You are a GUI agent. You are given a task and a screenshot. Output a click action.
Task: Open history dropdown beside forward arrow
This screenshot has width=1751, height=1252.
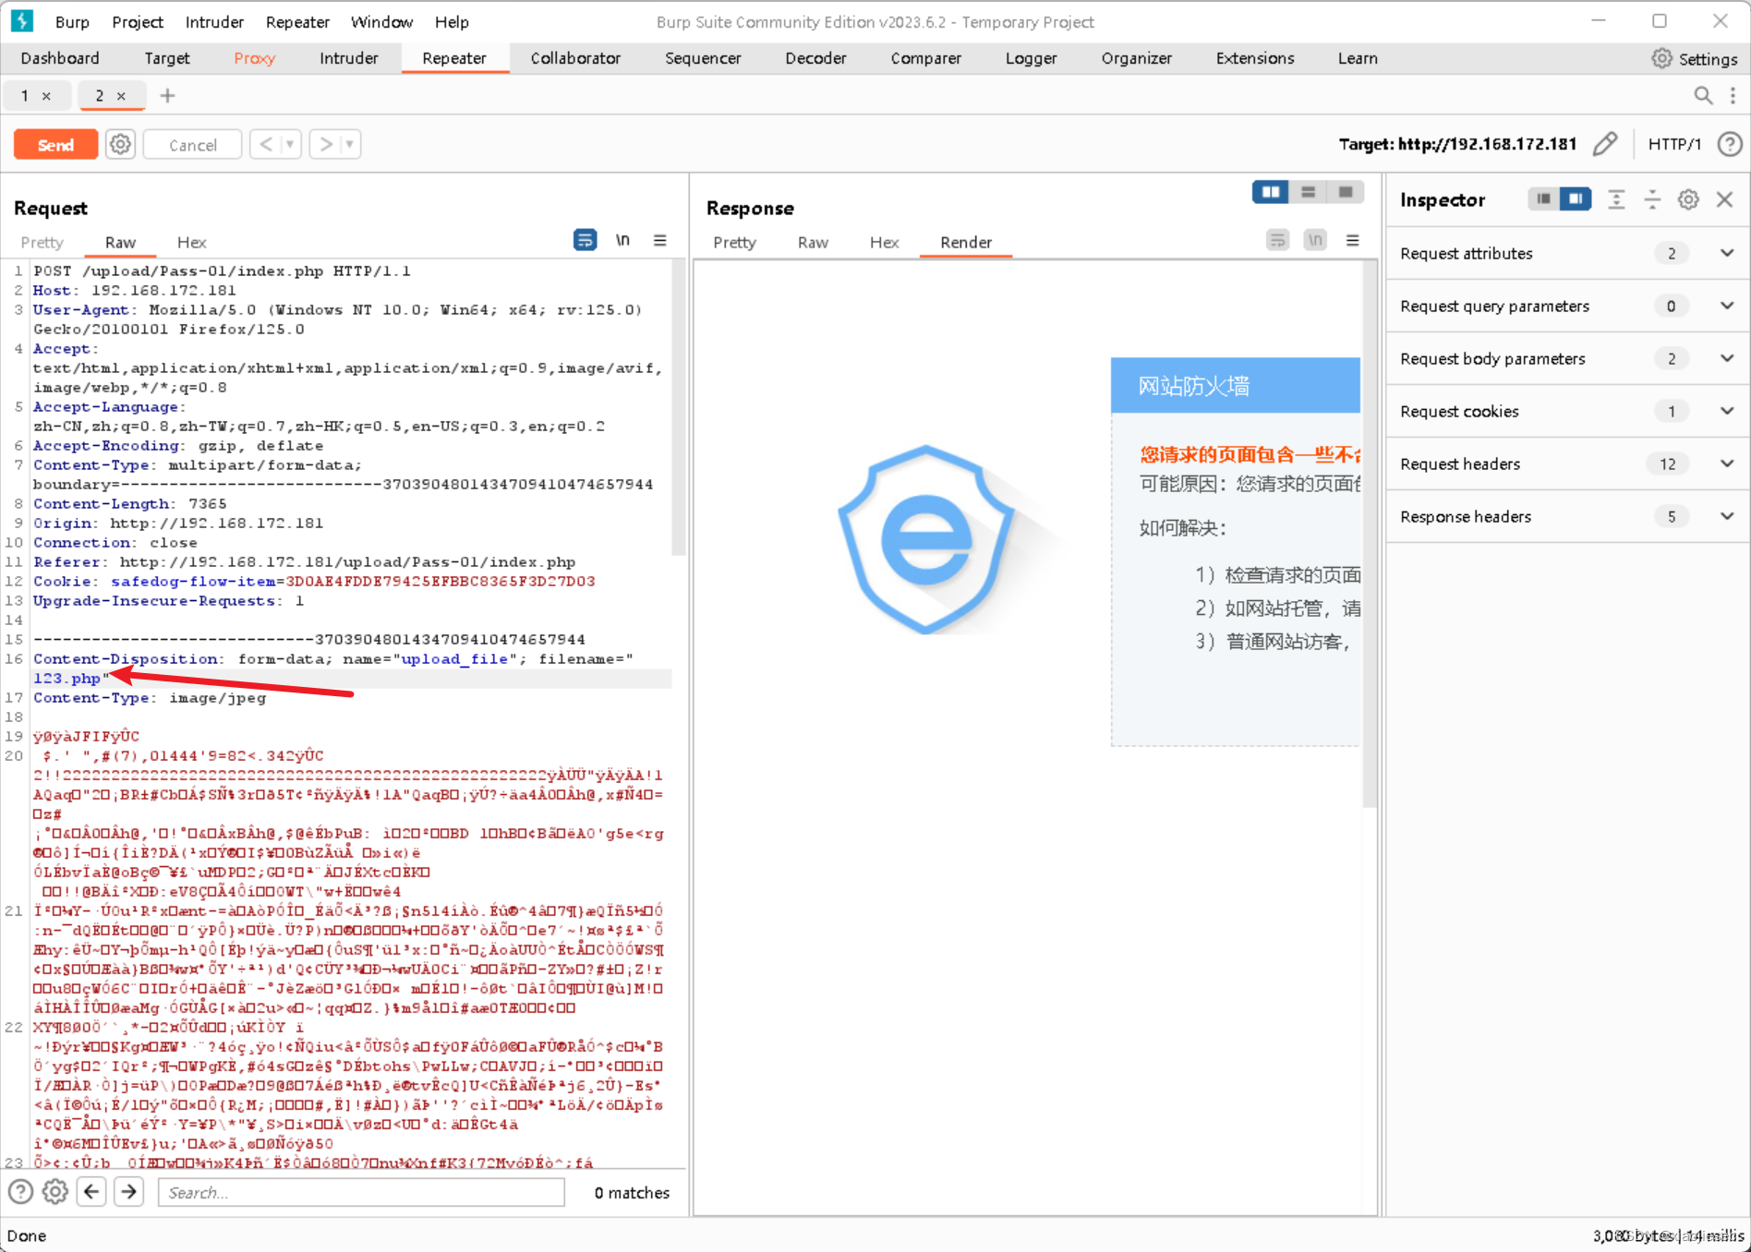tap(350, 145)
